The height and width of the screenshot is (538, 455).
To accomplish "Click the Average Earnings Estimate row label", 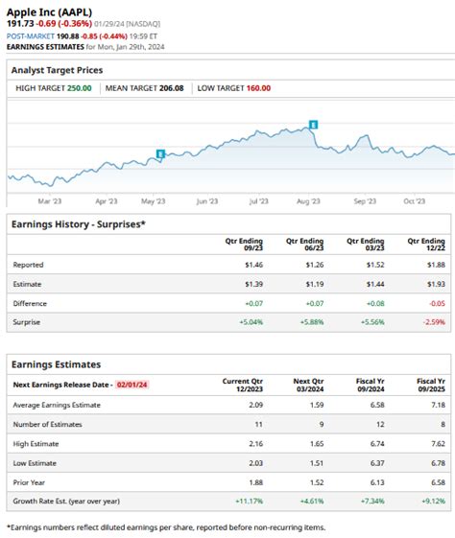I will [57, 405].
